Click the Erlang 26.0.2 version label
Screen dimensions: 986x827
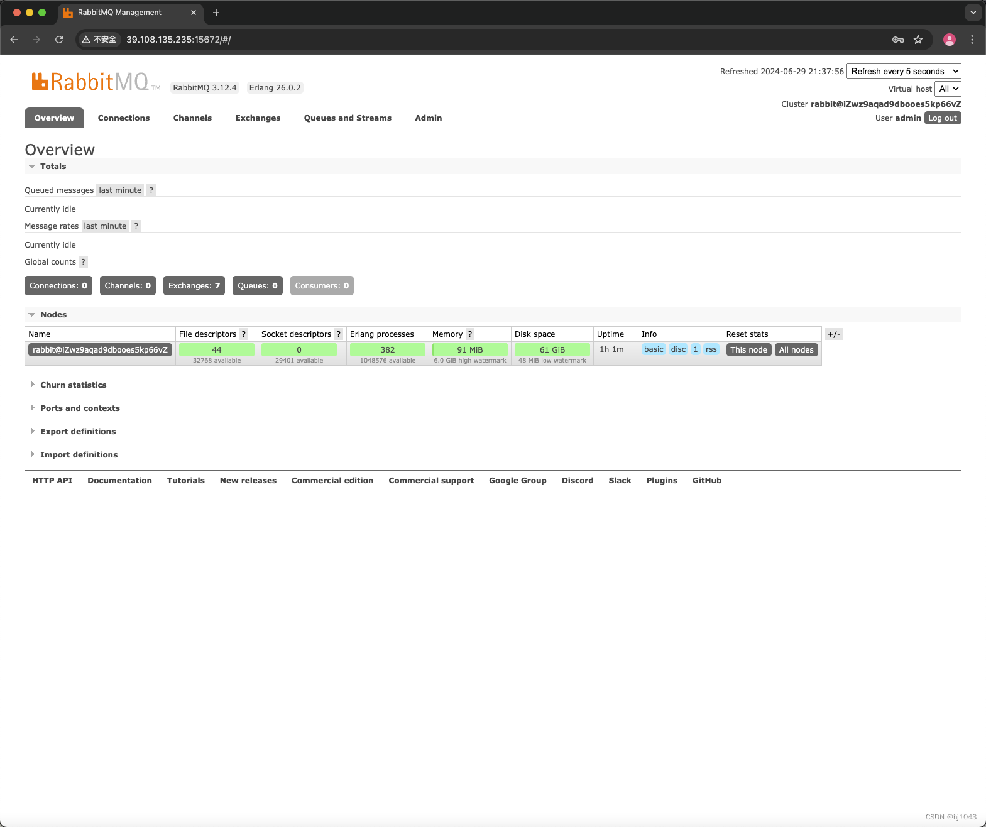click(x=275, y=88)
